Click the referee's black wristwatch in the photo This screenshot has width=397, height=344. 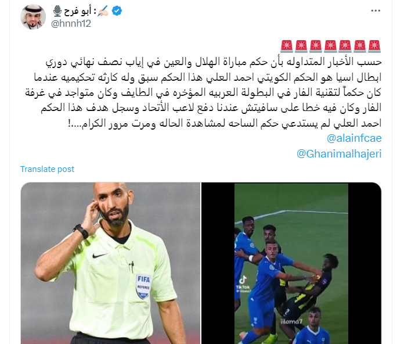pos(81,231)
